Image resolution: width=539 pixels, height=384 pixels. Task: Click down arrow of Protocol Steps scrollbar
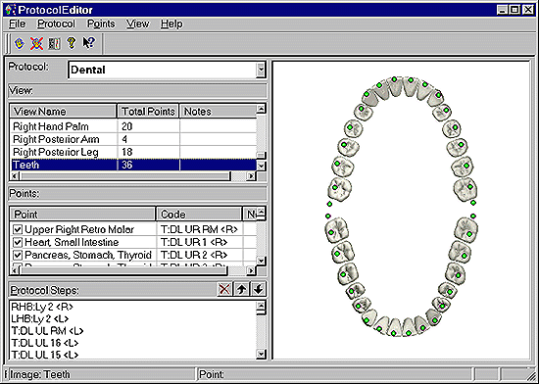point(262,354)
